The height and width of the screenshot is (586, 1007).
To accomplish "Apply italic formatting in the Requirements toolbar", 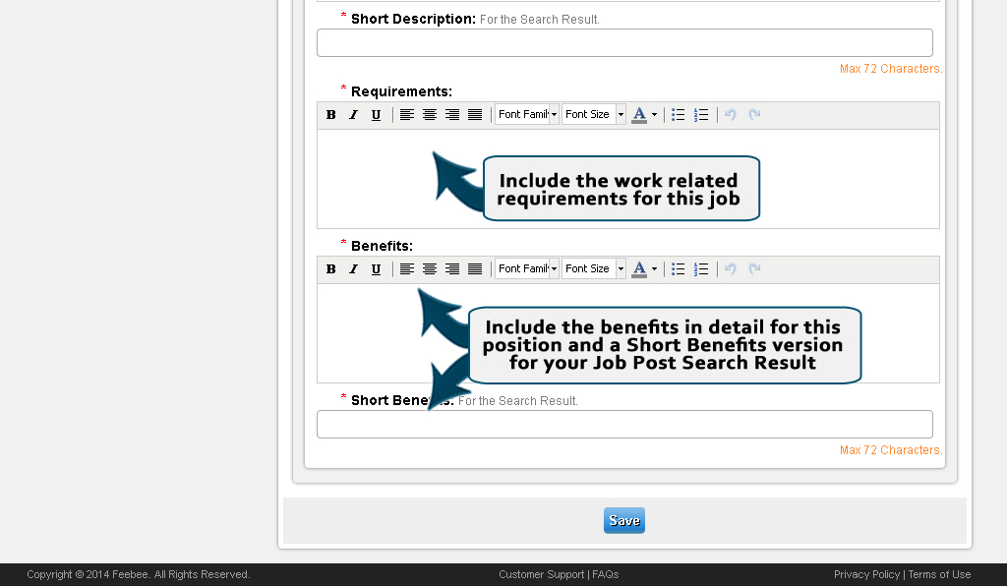I will 353,114.
